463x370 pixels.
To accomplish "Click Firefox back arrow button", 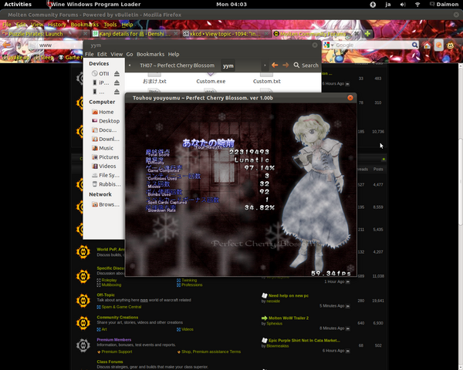I will coord(6,45).
